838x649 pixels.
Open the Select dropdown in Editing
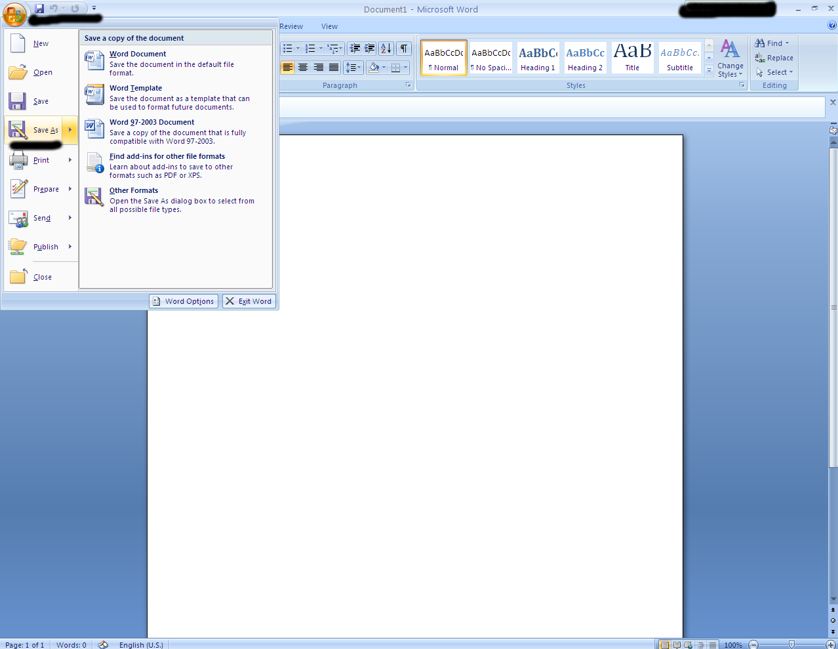click(x=774, y=72)
